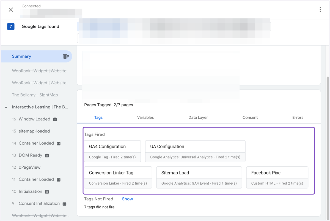The height and width of the screenshot is (221, 330).
Task: Select the Summary item in the sidebar
Action: point(37,56)
